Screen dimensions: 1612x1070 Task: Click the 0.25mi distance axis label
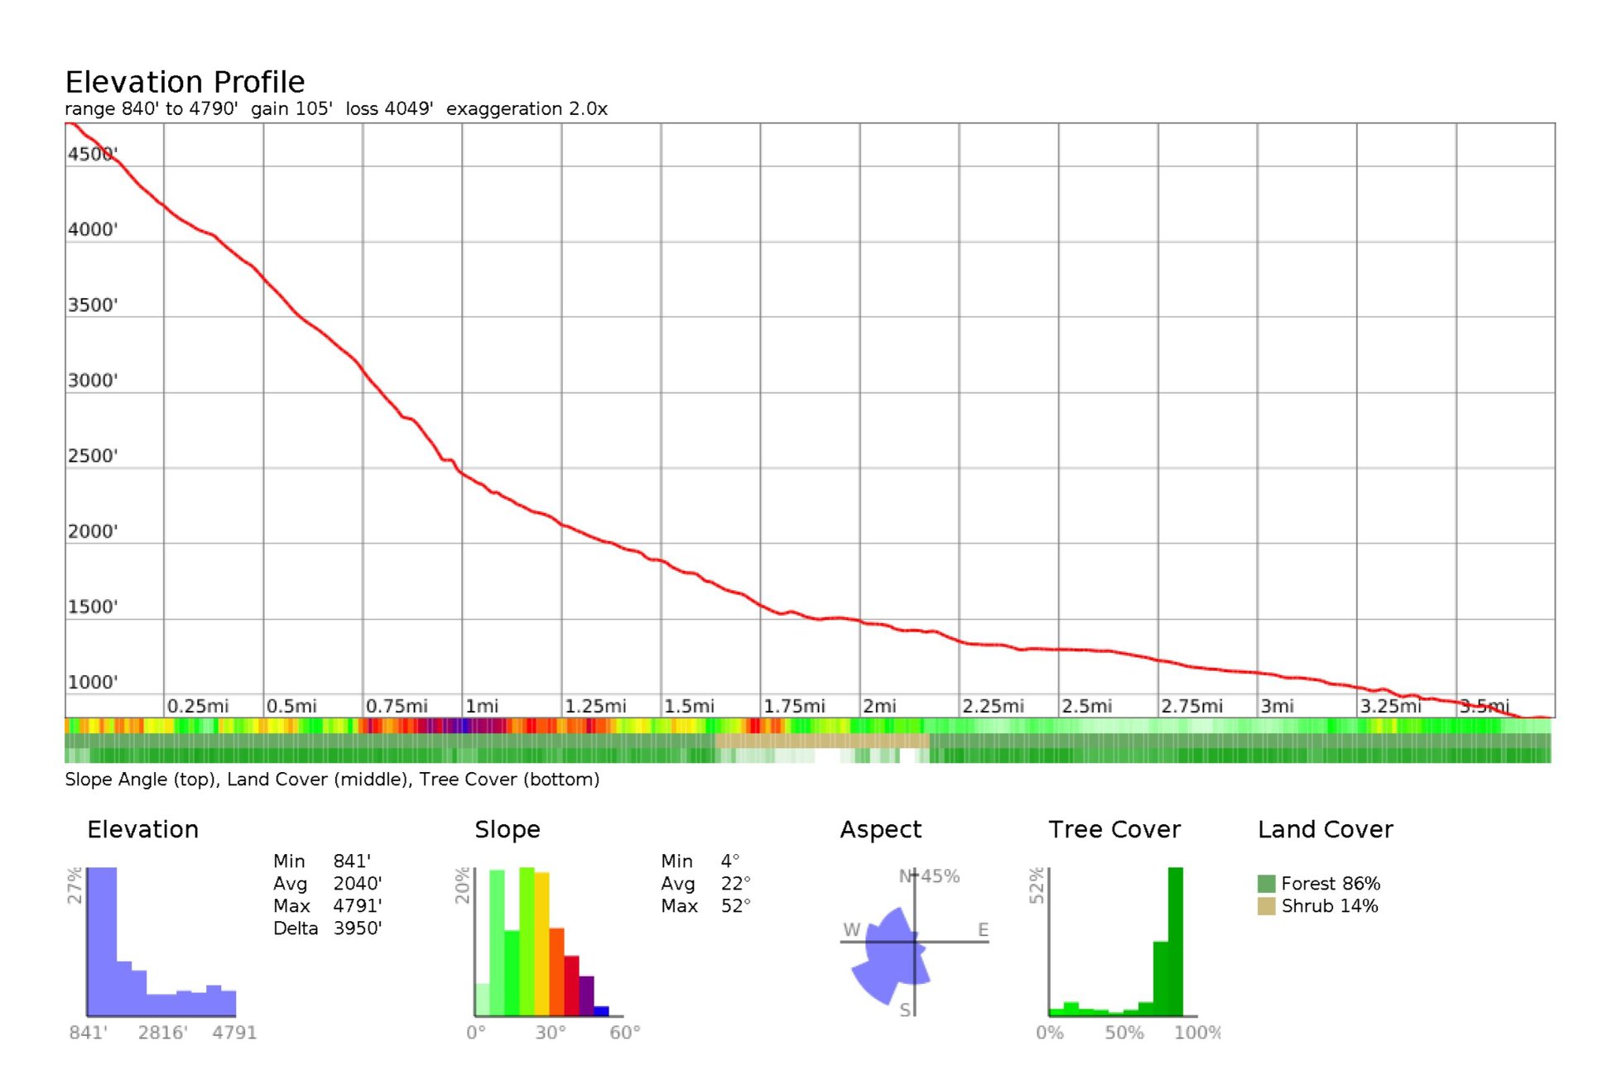197,706
